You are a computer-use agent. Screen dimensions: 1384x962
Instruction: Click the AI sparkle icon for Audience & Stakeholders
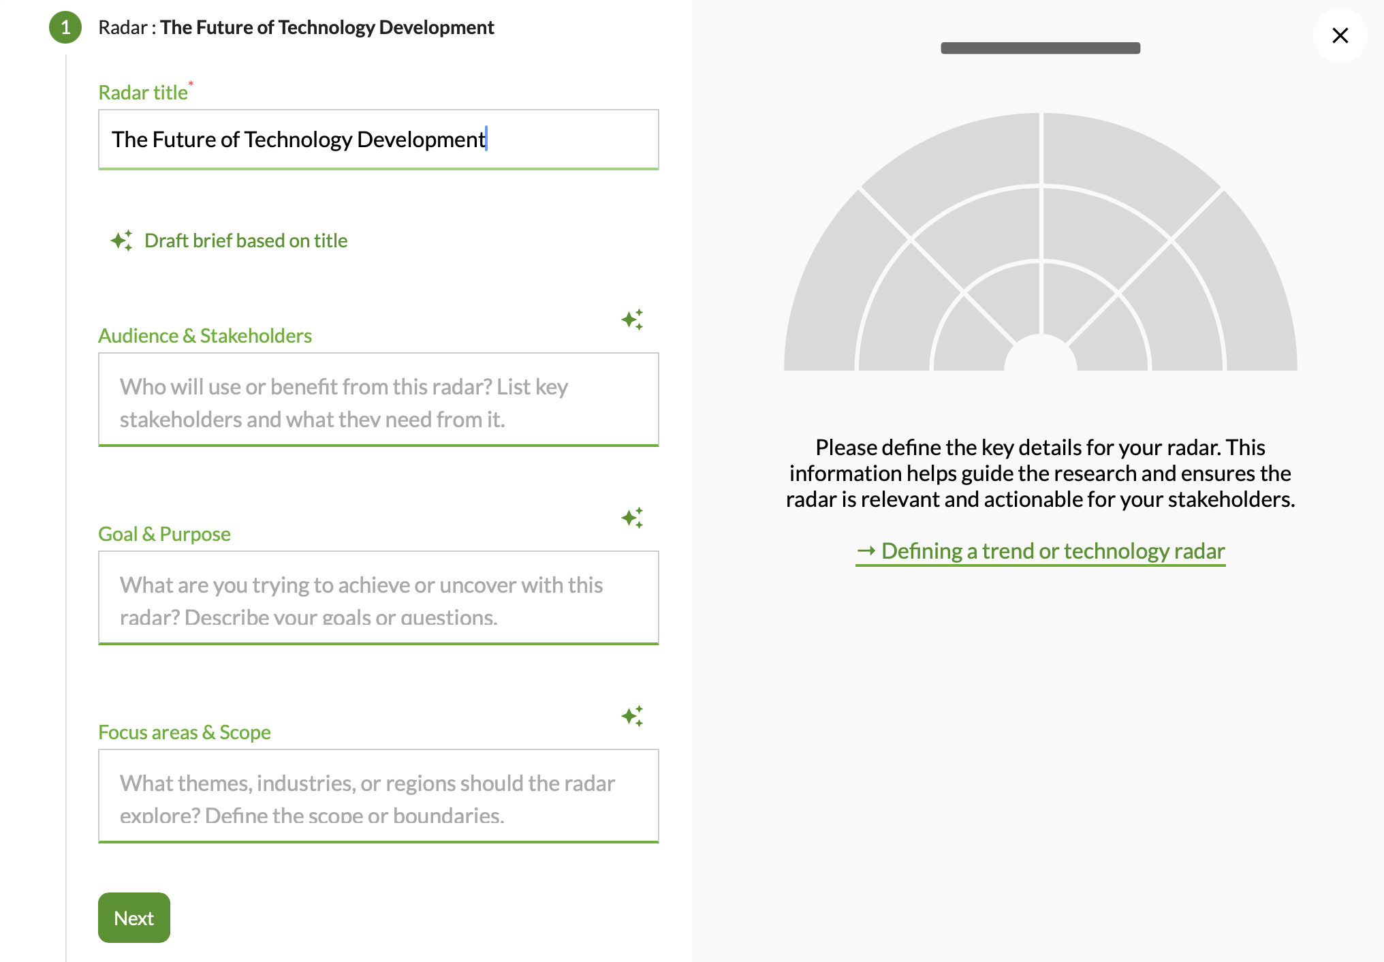click(x=632, y=320)
